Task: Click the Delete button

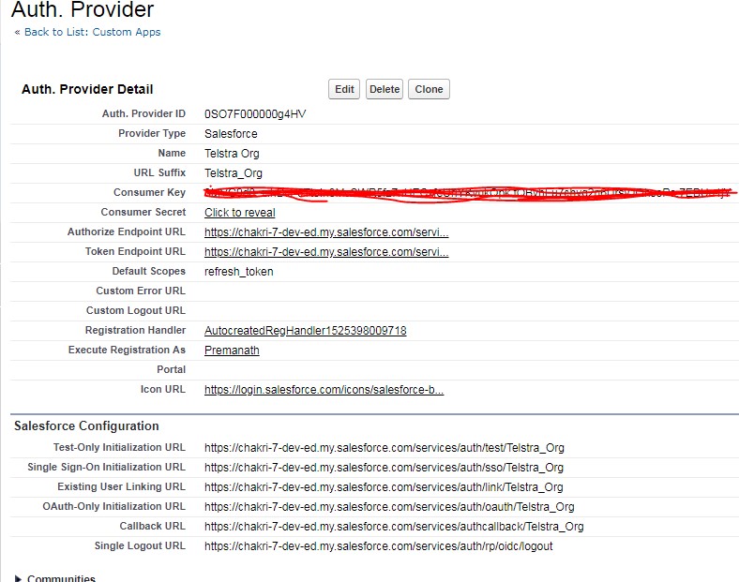Action: click(385, 89)
